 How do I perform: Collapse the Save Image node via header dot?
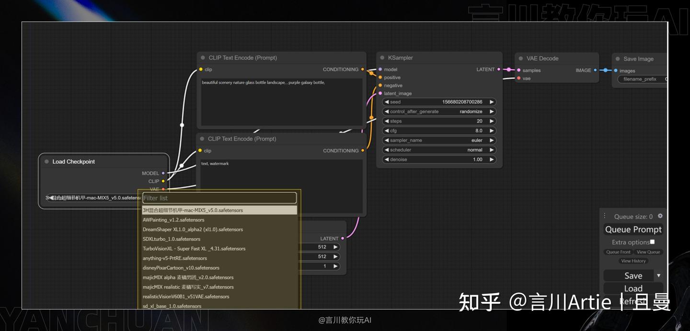(618, 59)
